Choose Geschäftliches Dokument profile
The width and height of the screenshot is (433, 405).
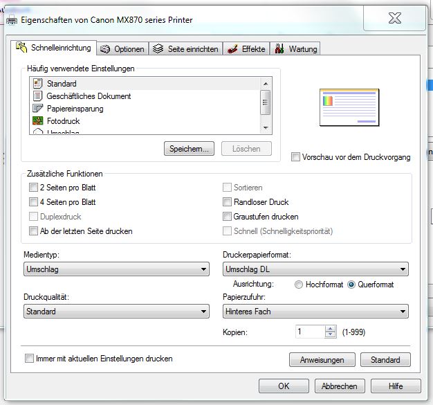tap(145, 96)
